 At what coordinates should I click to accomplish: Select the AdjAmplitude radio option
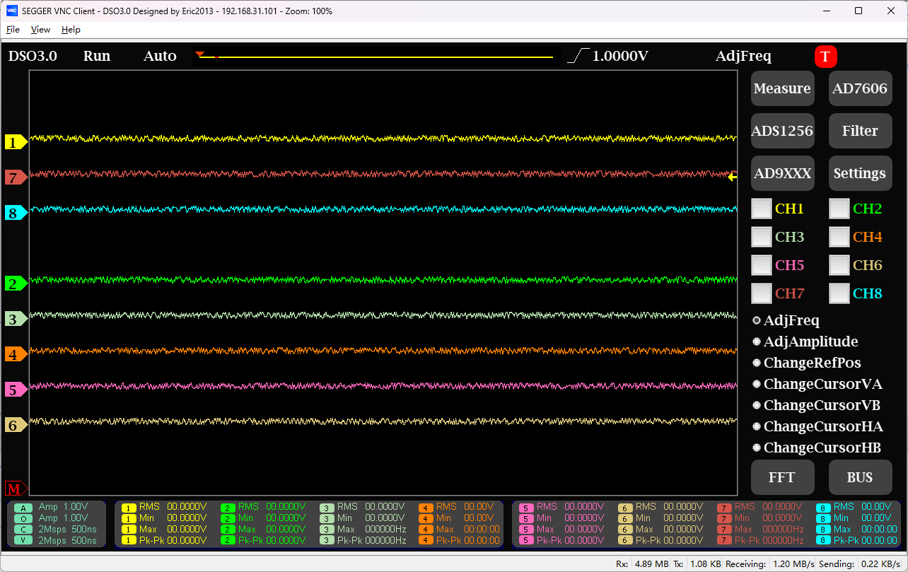click(x=757, y=342)
